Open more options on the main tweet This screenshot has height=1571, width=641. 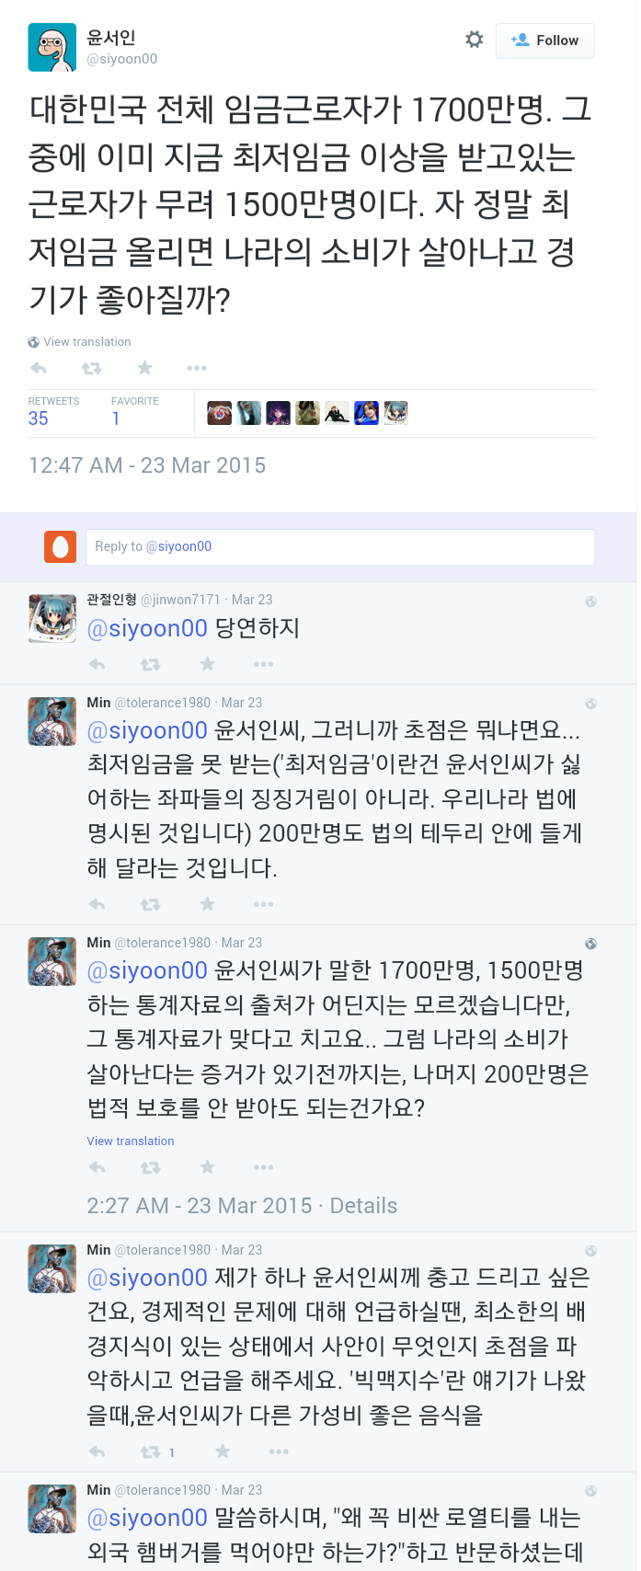coord(197,368)
